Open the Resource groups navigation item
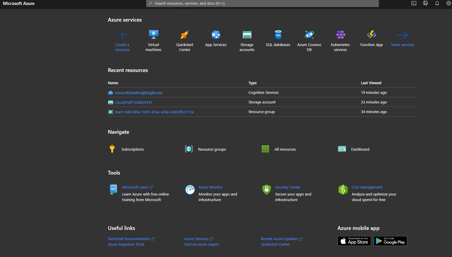Image resolution: width=452 pixels, height=257 pixels. (212, 149)
